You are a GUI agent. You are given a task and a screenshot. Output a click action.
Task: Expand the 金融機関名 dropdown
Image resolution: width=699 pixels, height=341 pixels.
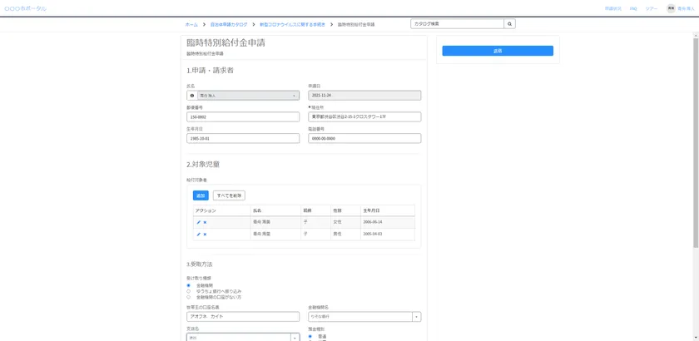tap(416, 317)
